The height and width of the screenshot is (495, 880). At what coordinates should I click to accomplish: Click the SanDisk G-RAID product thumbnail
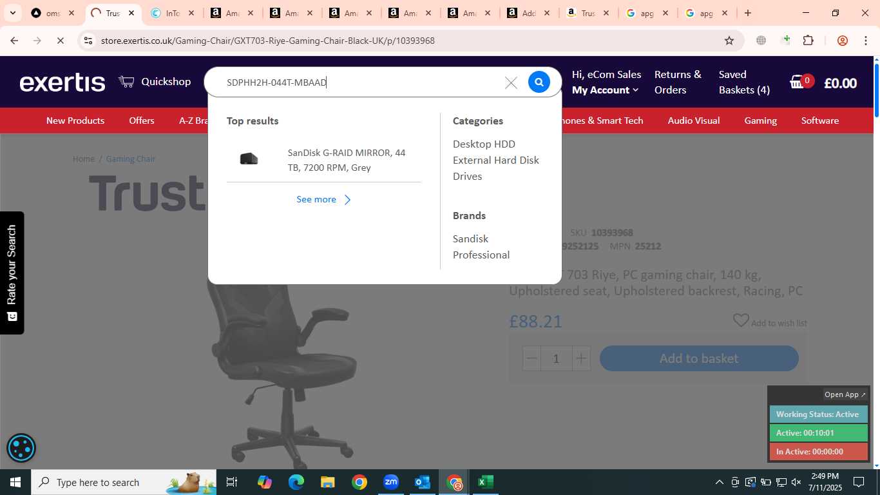point(249,159)
